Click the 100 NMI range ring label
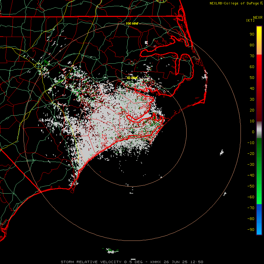 [132, 23]
